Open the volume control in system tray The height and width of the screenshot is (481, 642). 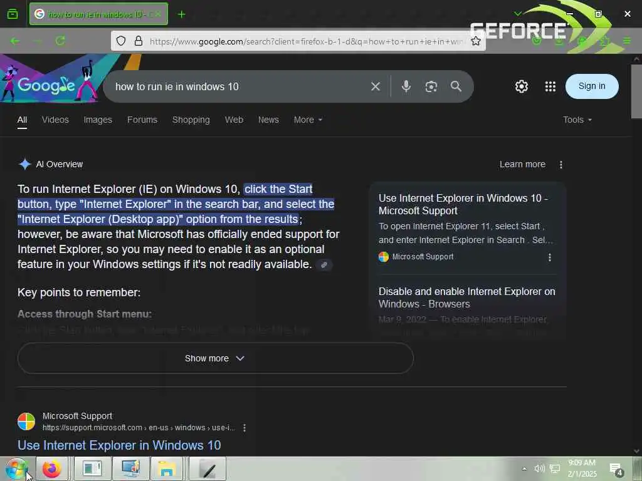(539, 468)
